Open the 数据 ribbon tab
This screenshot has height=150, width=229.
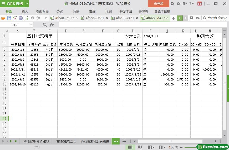click(76, 11)
